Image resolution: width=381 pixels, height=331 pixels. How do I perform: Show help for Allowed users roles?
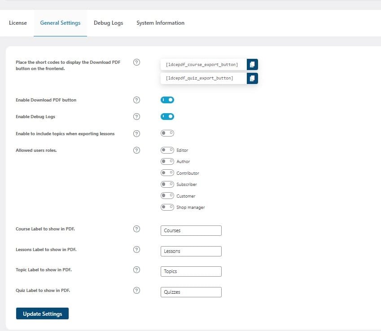pos(136,150)
